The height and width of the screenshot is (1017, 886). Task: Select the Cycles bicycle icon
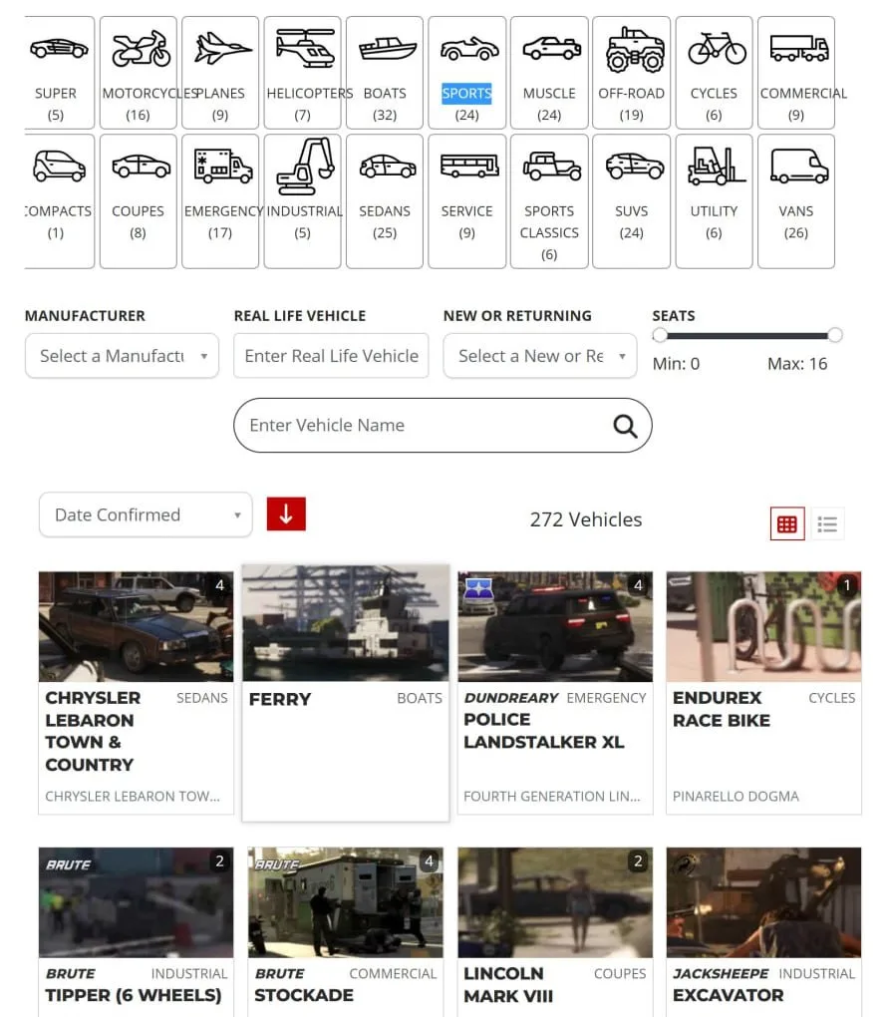(x=717, y=49)
